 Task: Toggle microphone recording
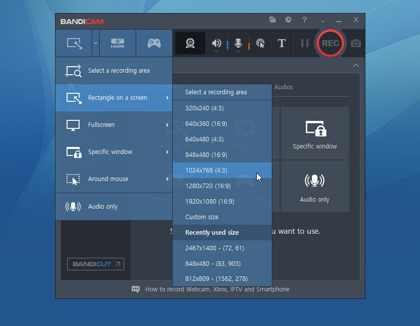click(x=238, y=43)
